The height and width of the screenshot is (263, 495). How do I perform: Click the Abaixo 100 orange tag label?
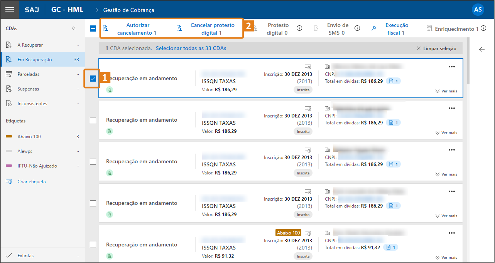(x=288, y=233)
